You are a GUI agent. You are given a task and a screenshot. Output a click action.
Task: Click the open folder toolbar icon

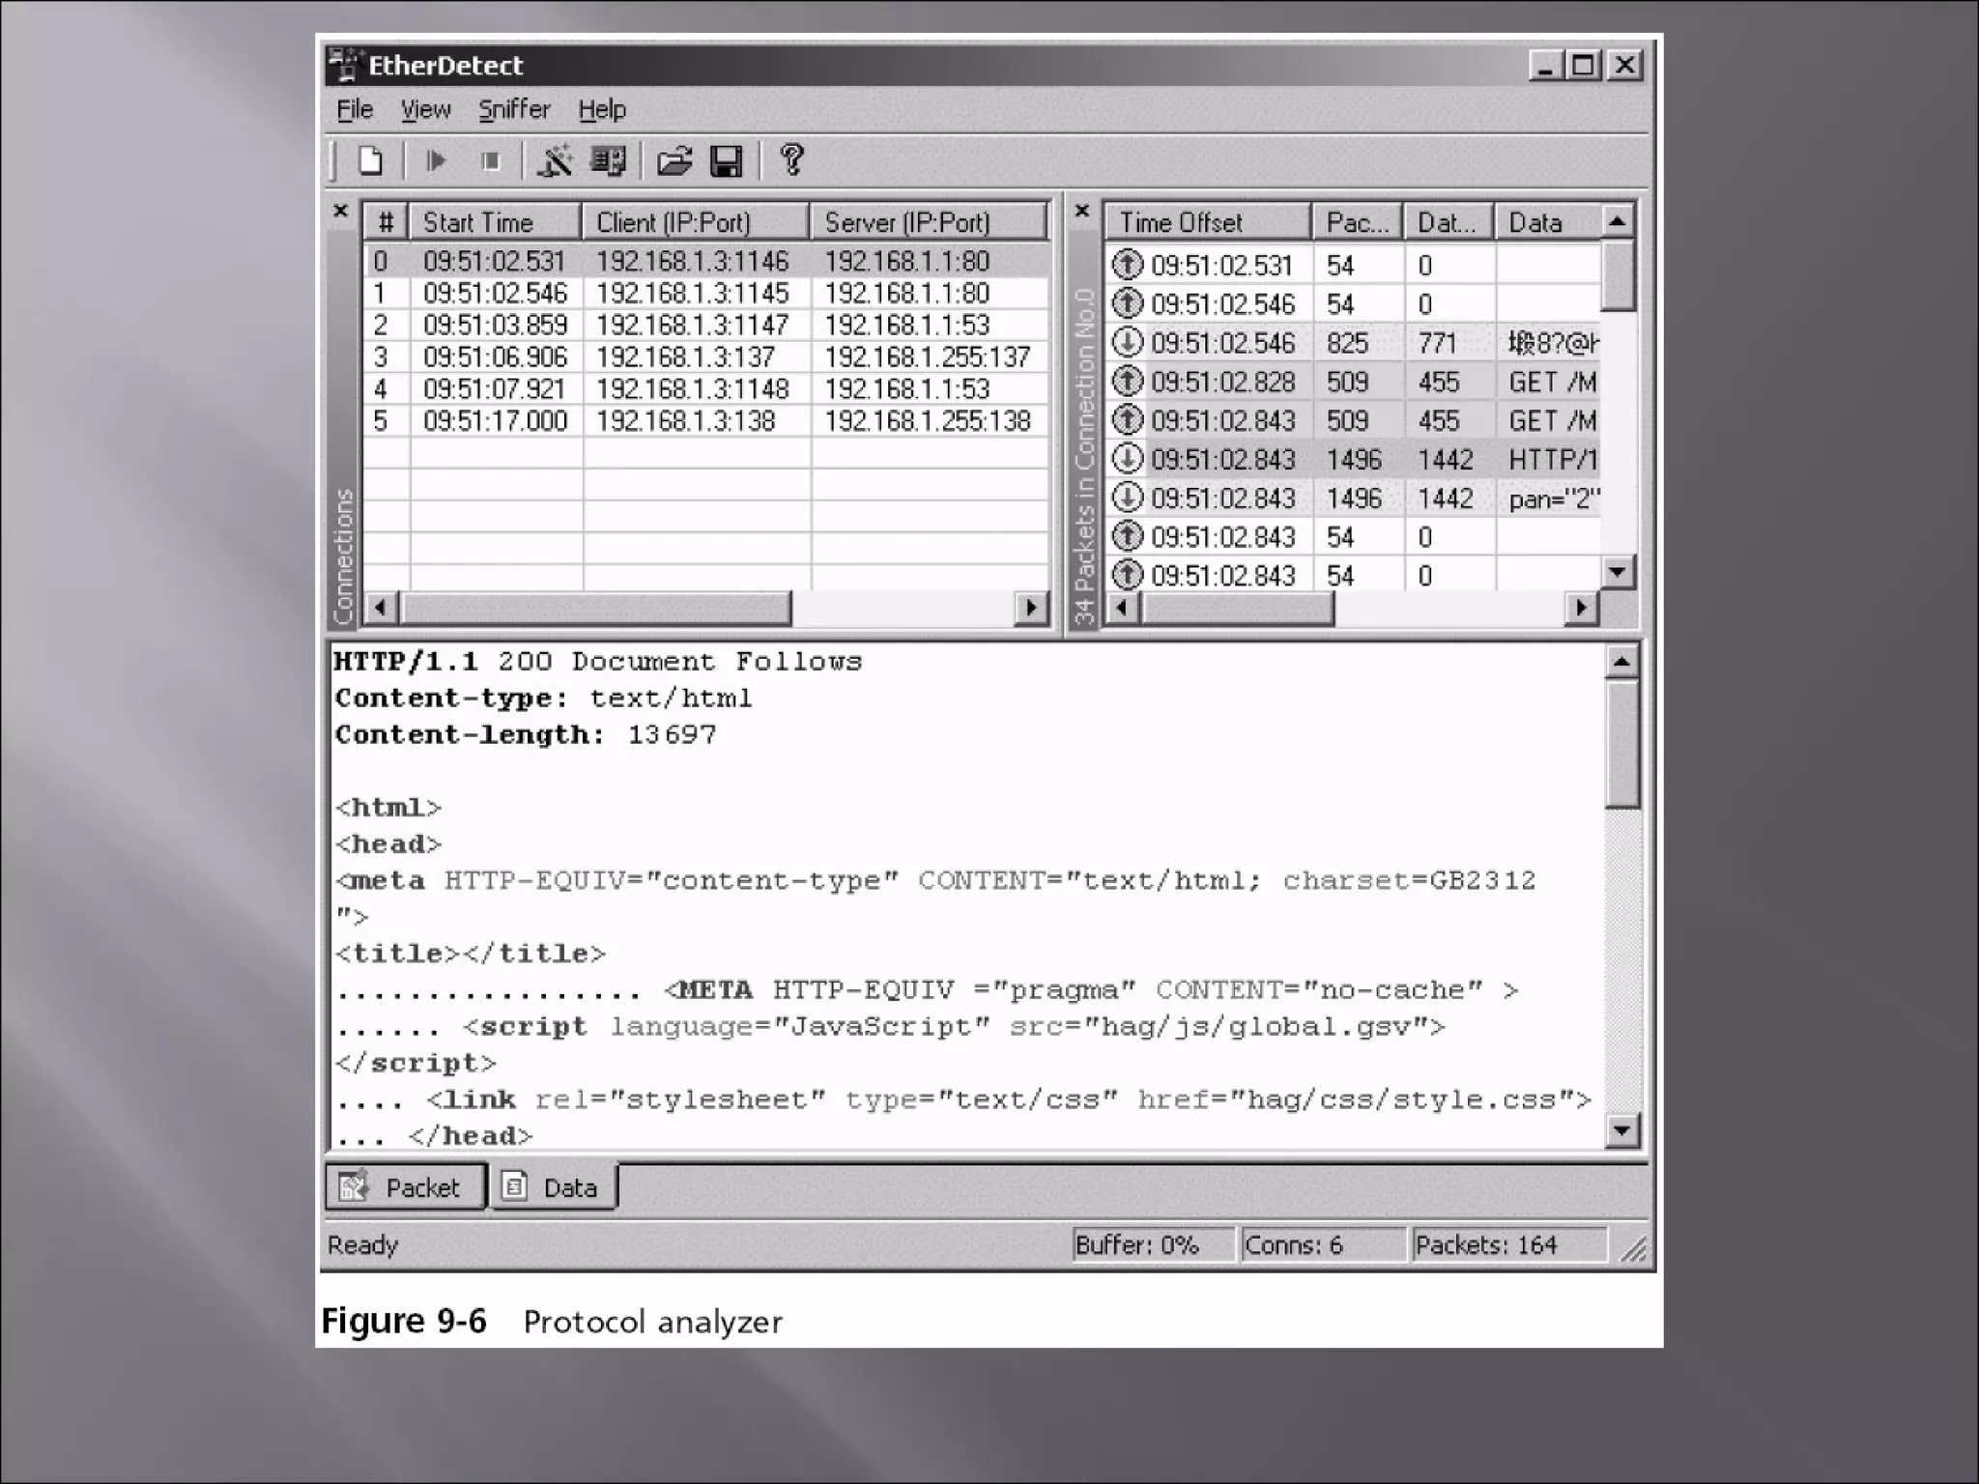(x=674, y=160)
